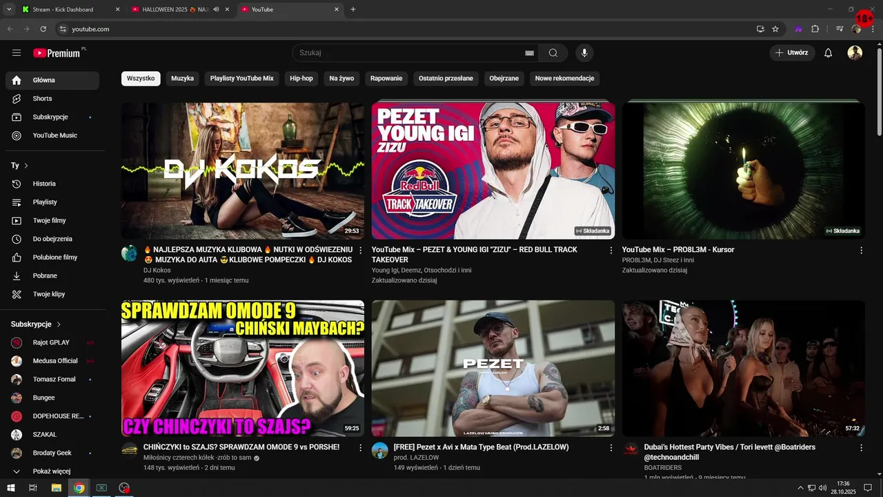Viewport: 883px width, 497px height.
Task: Select the Na żywo filter chip
Action: click(x=341, y=79)
